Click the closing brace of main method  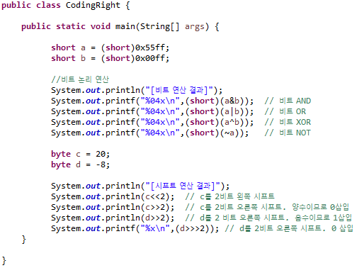pyautogui.click(x=23, y=240)
